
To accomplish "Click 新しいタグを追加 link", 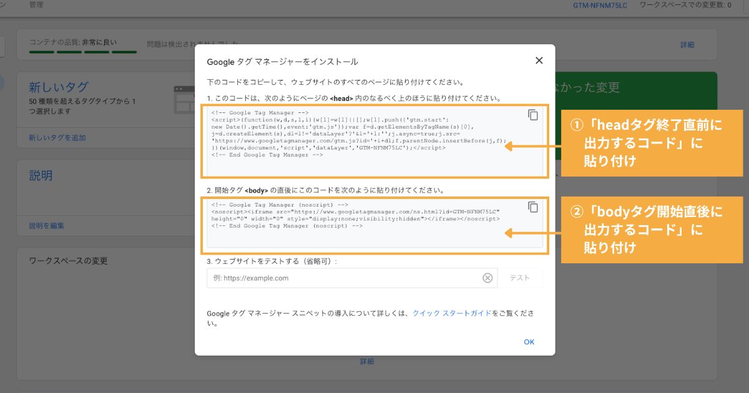I will (x=57, y=137).
